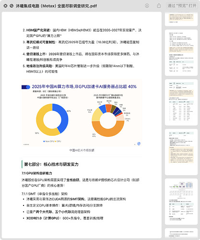This screenshot has width=200, height=240.
Task: Select the thumbnail with a table at its bottom
Action: point(181,53)
